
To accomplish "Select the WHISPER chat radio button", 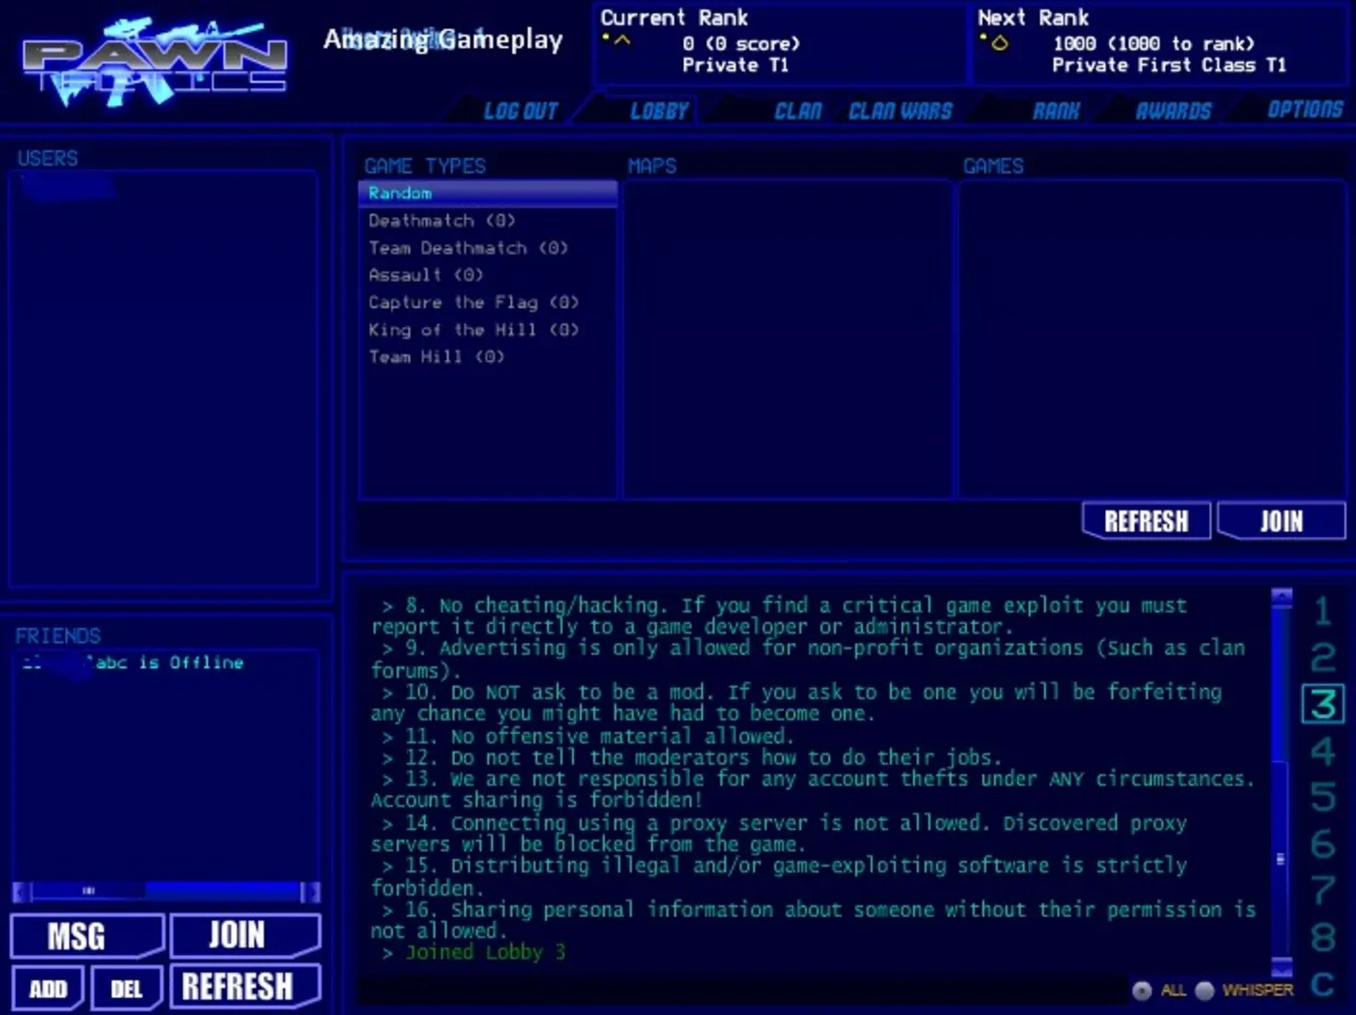I will 1205,991.
